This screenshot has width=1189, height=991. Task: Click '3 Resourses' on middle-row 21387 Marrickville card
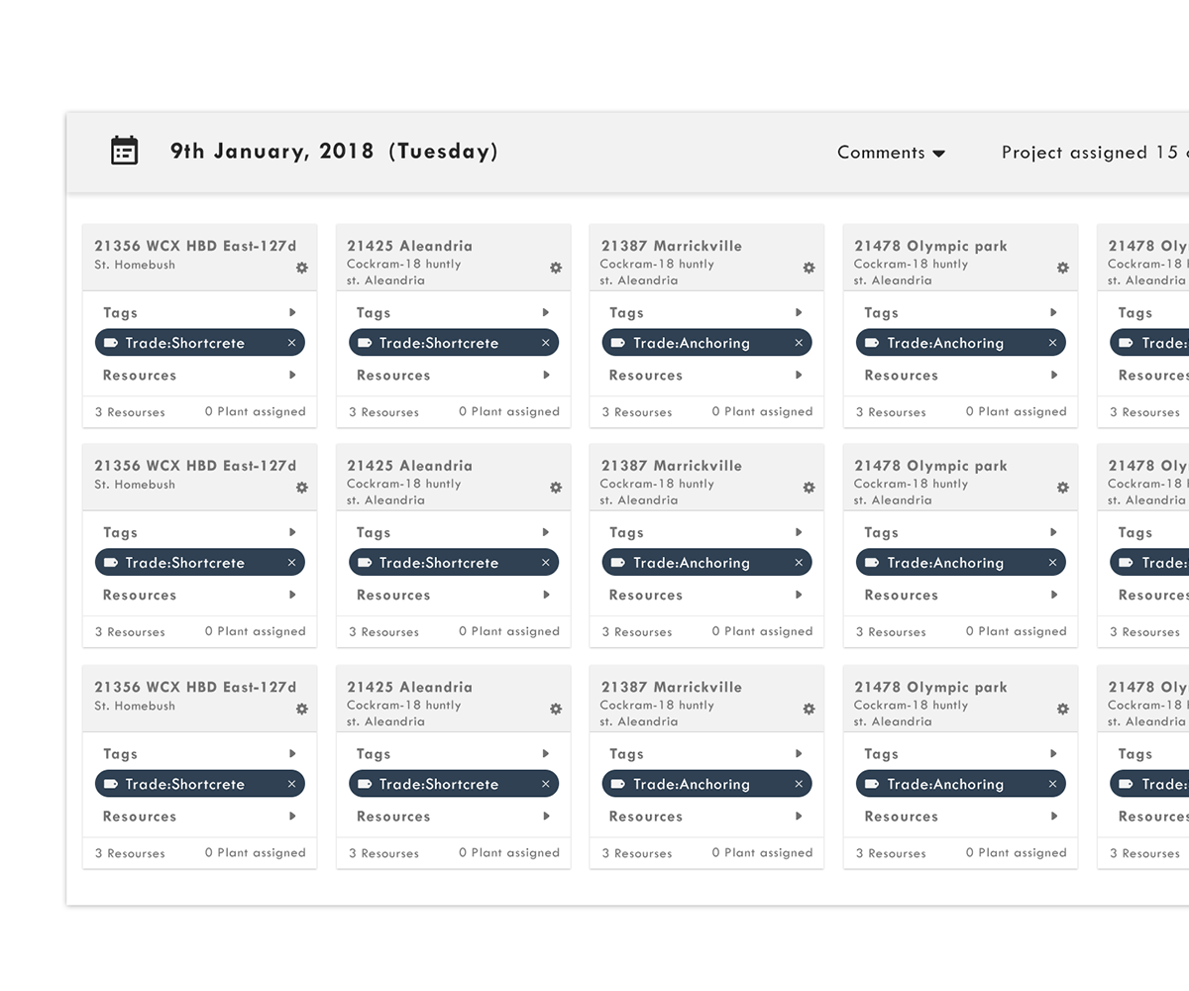[x=637, y=632]
